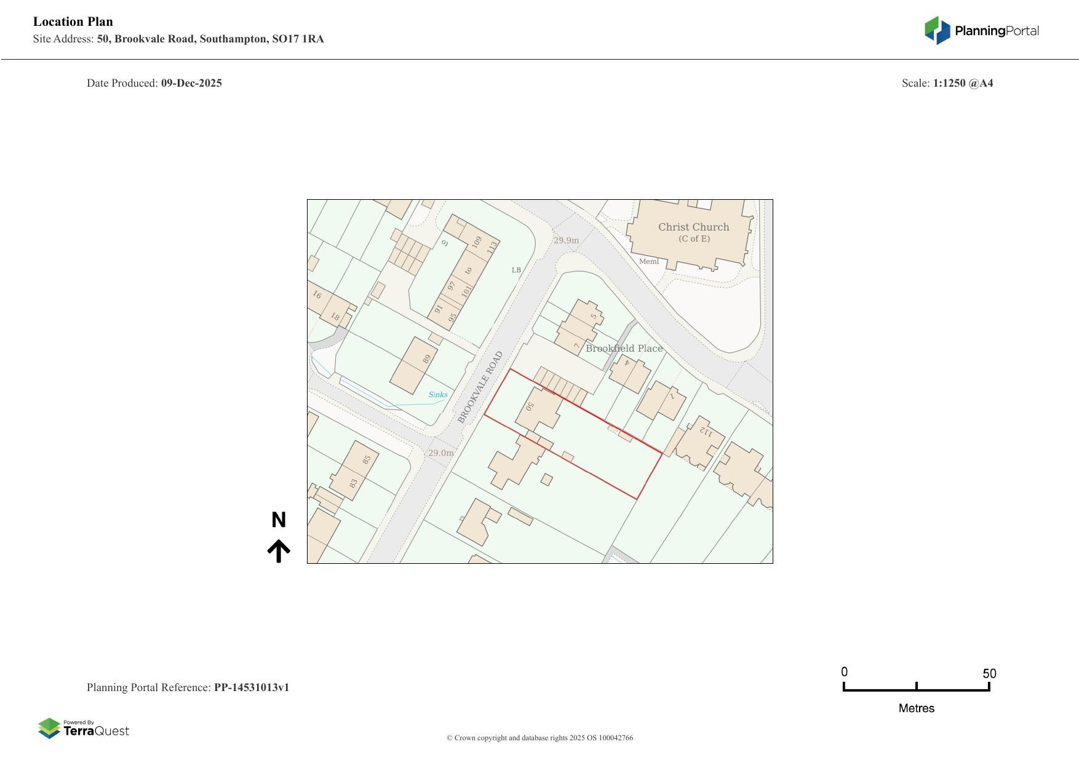Click the Crown copyright notice
The image size is (1079, 763).
(x=539, y=738)
